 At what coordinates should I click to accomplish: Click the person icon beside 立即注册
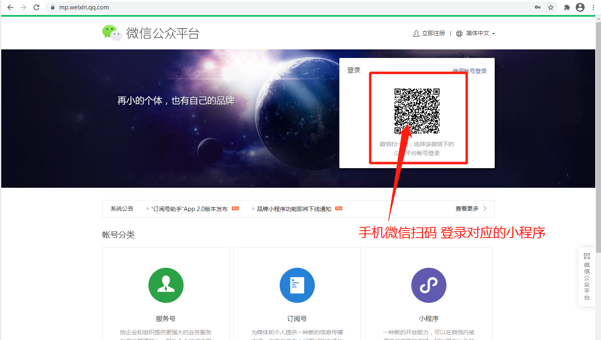point(416,33)
